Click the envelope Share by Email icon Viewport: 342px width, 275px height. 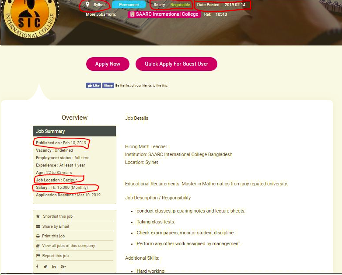38,226
